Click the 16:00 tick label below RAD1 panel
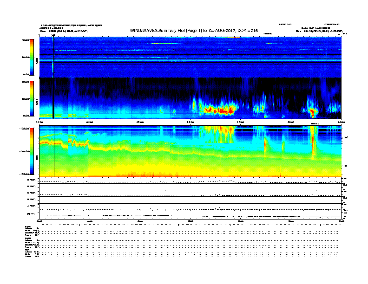The width and height of the screenshot is (368, 284). pyautogui.click(x=241, y=122)
